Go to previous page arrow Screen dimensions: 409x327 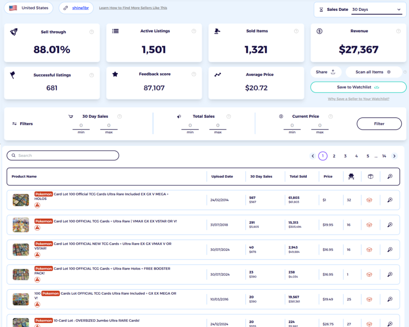click(x=313, y=156)
